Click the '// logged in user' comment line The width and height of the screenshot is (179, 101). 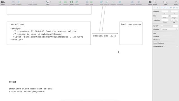click(x=37, y=34)
